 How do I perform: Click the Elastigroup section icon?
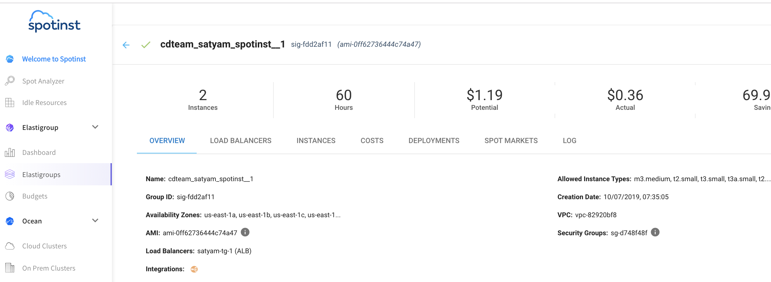point(10,127)
